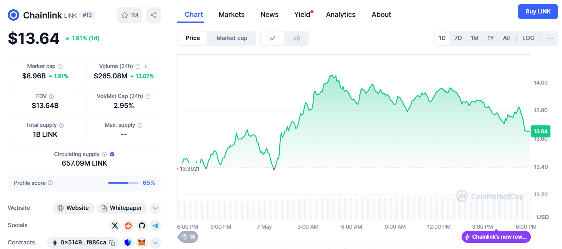
Task: Select the Market cap chart toggle
Action: tap(232, 38)
